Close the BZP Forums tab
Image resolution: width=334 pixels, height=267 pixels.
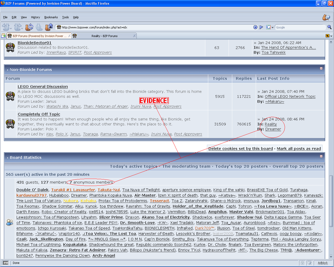tap(69, 36)
